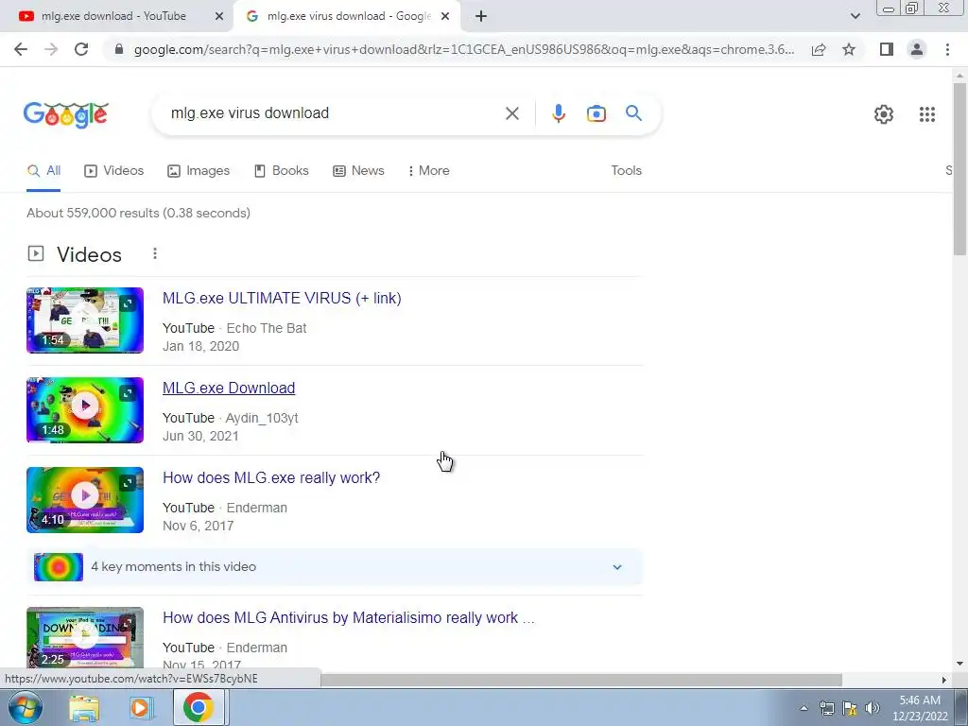Switch to Images search results
The image size is (968, 726).
coord(199,171)
